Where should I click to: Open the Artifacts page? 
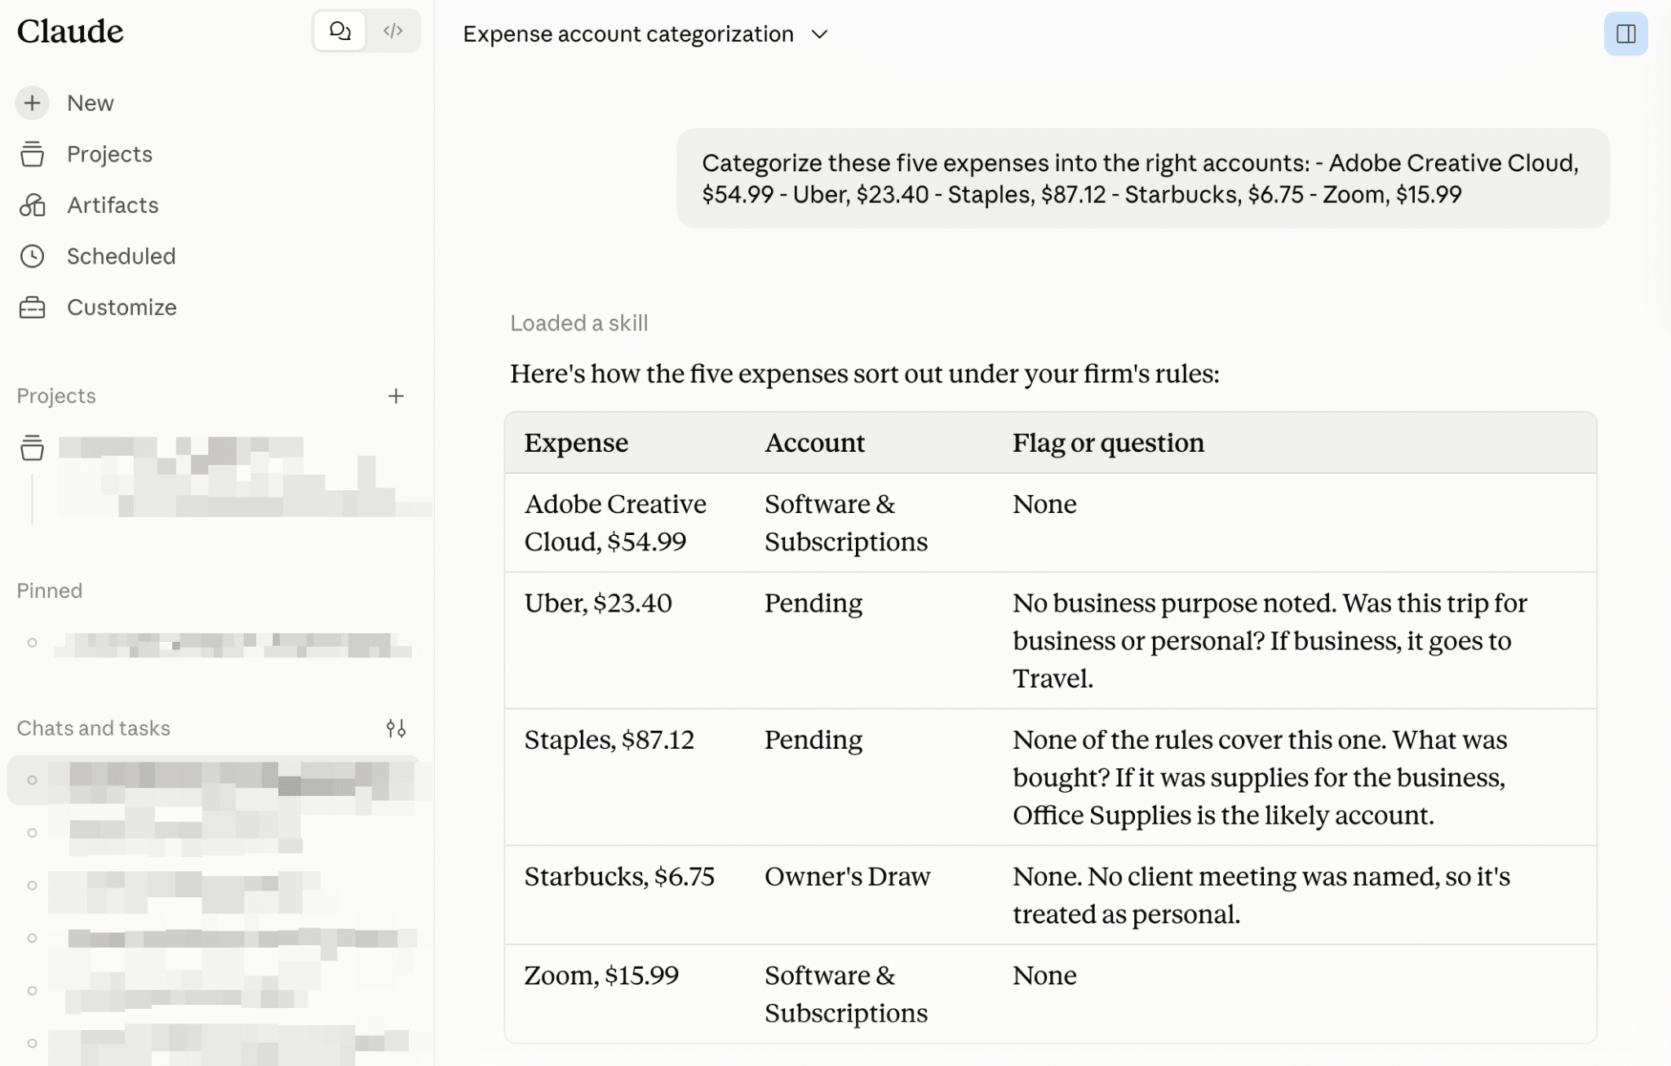[113, 205]
